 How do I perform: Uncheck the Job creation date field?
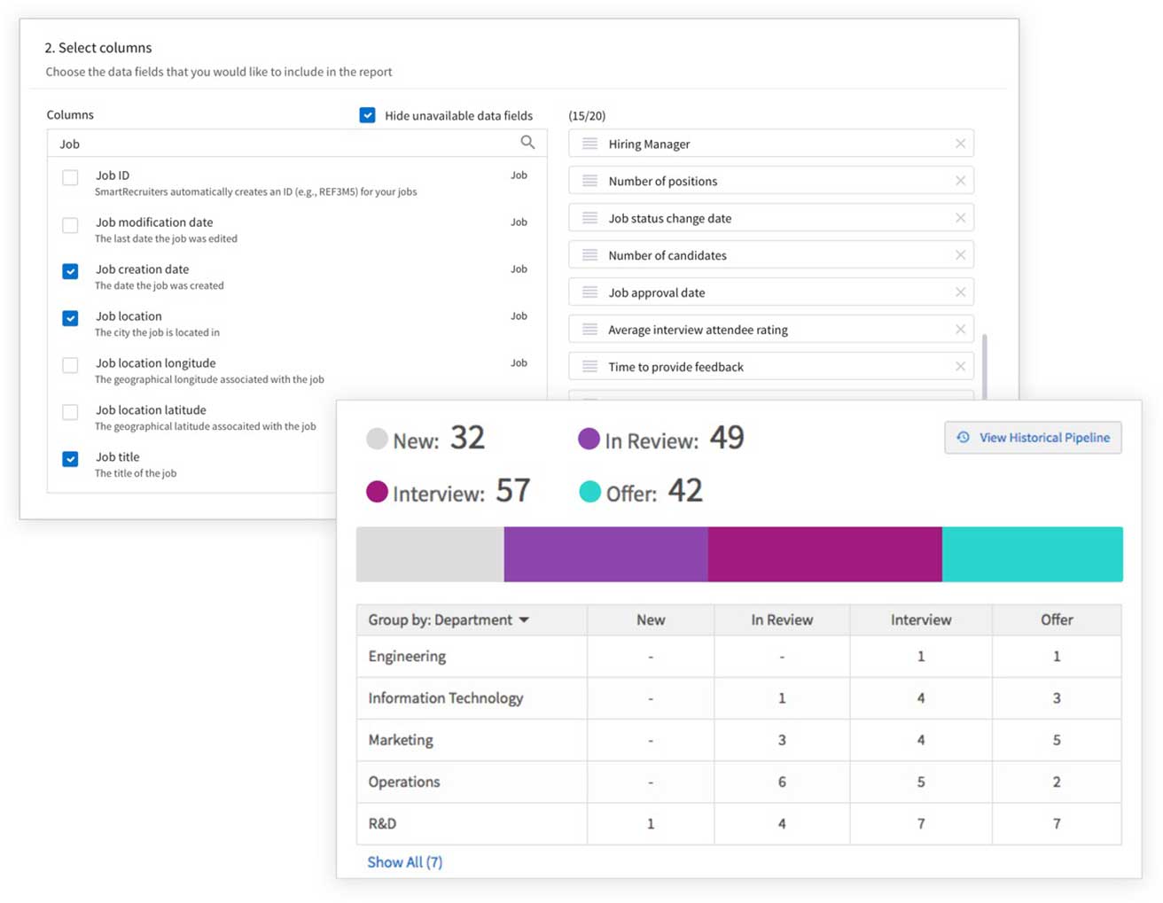point(70,272)
